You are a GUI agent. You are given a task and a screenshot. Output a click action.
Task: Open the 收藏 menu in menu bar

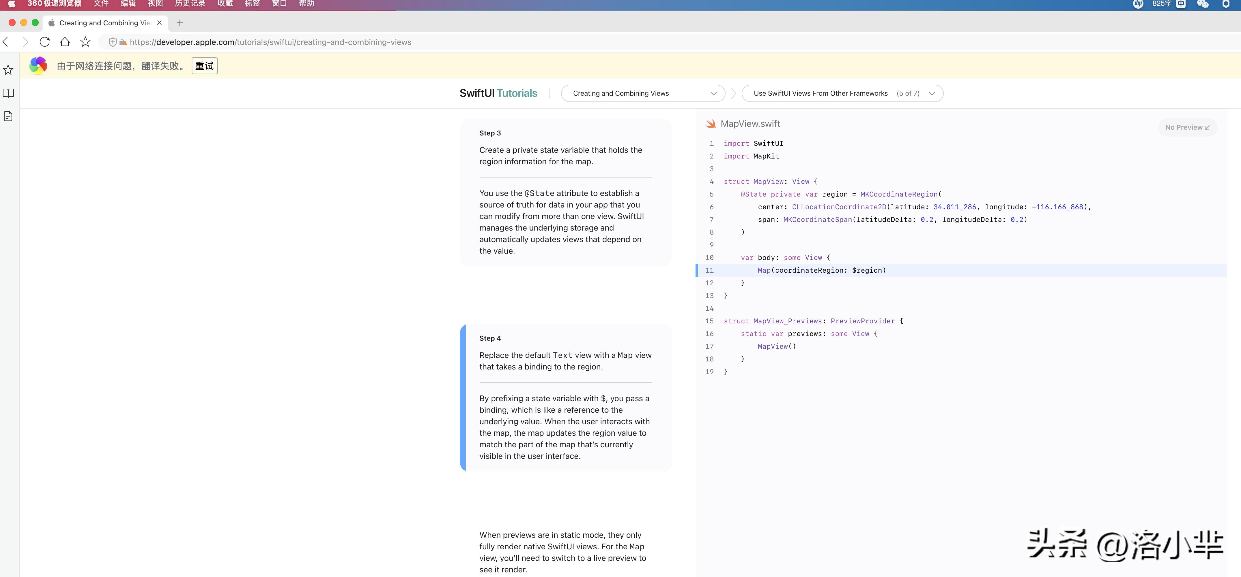tap(225, 4)
